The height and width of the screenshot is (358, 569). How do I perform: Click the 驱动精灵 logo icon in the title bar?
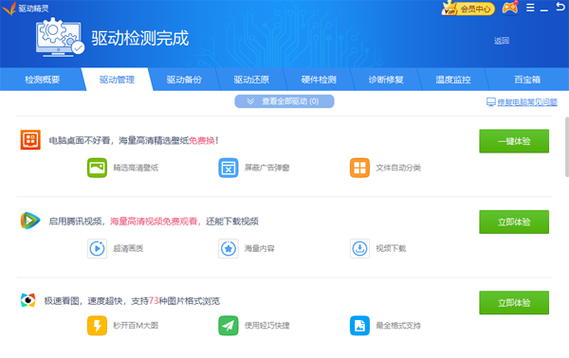coord(9,8)
